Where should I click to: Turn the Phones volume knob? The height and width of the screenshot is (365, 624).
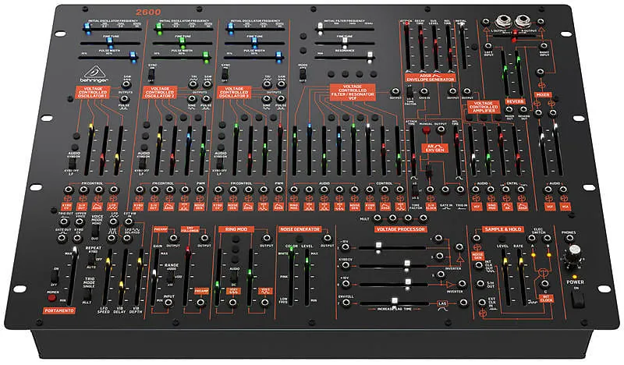[x=576, y=252]
